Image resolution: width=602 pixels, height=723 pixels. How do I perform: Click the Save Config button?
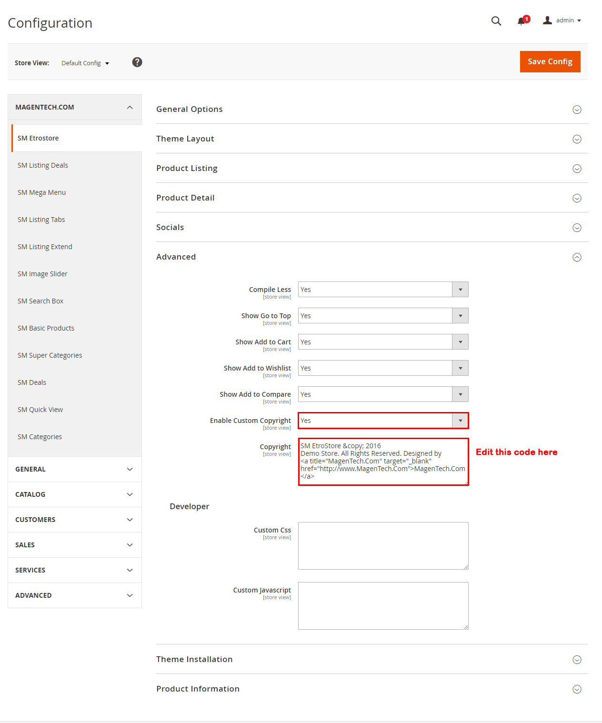coord(550,62)
